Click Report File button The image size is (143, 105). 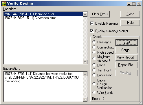tap(127, 65)
